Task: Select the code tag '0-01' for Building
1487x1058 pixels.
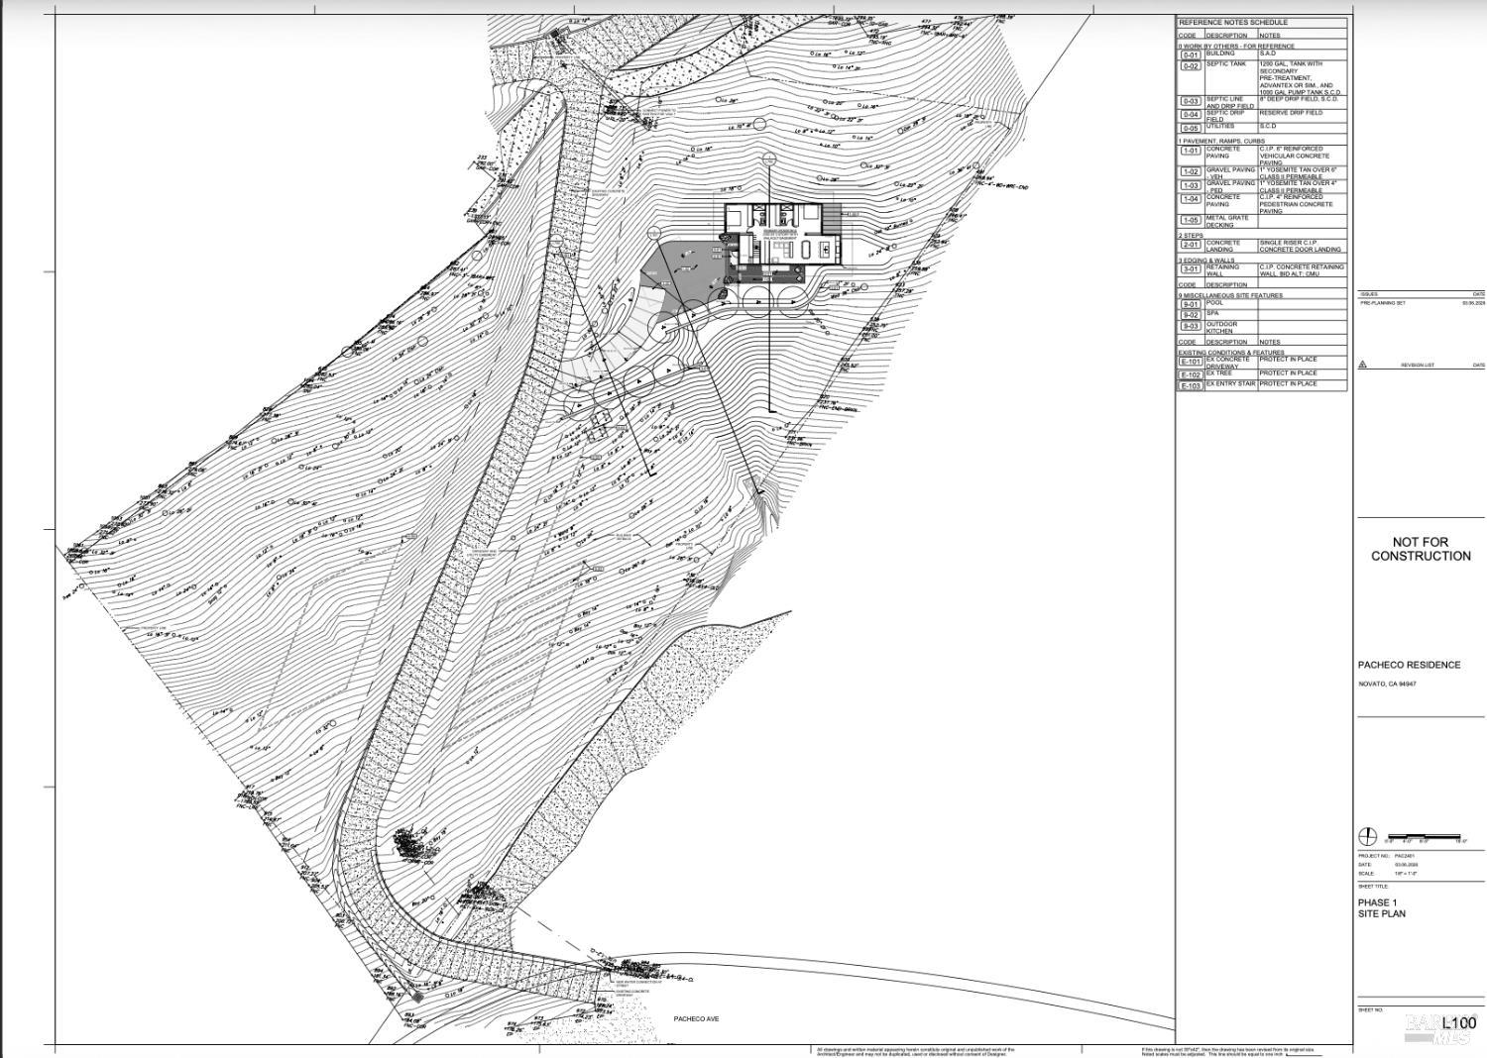Action: tap(1191, 54)
